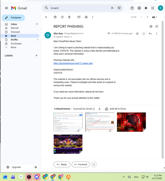Image resolution: width=165 pixels, height=181 pixels.
Task: Show hidden tray icons chevron
Action: (x=124, y=177)
